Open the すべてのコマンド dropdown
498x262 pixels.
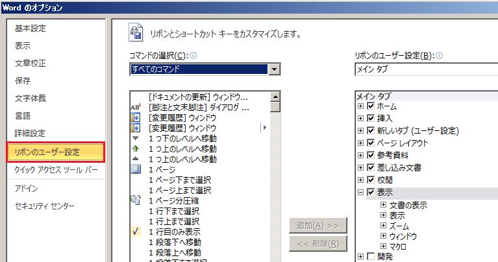[274, 69]
